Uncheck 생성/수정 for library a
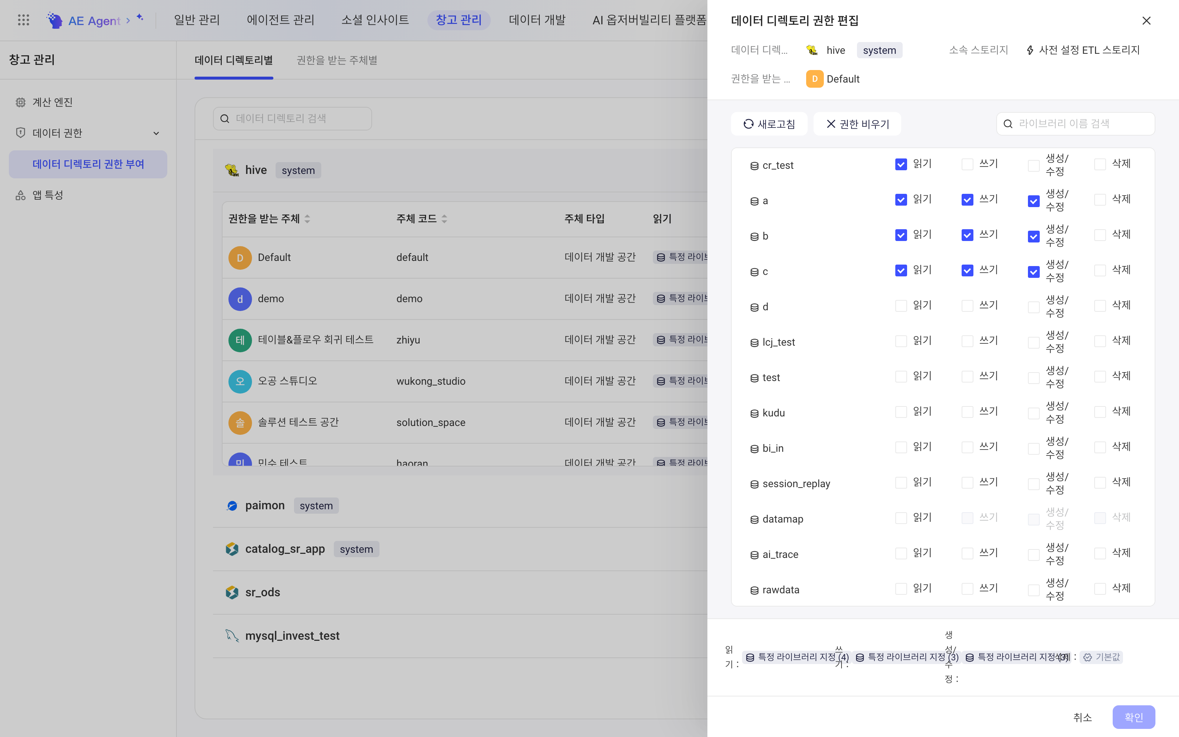 1033,201
